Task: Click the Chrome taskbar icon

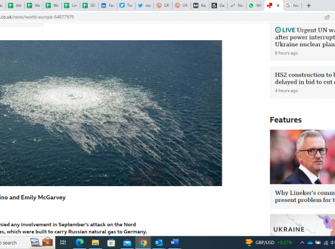Action: (x=143, y=243)
